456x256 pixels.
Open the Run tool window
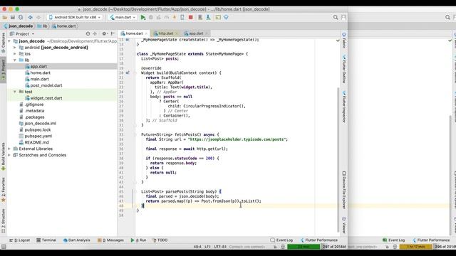tap(138, 240)
